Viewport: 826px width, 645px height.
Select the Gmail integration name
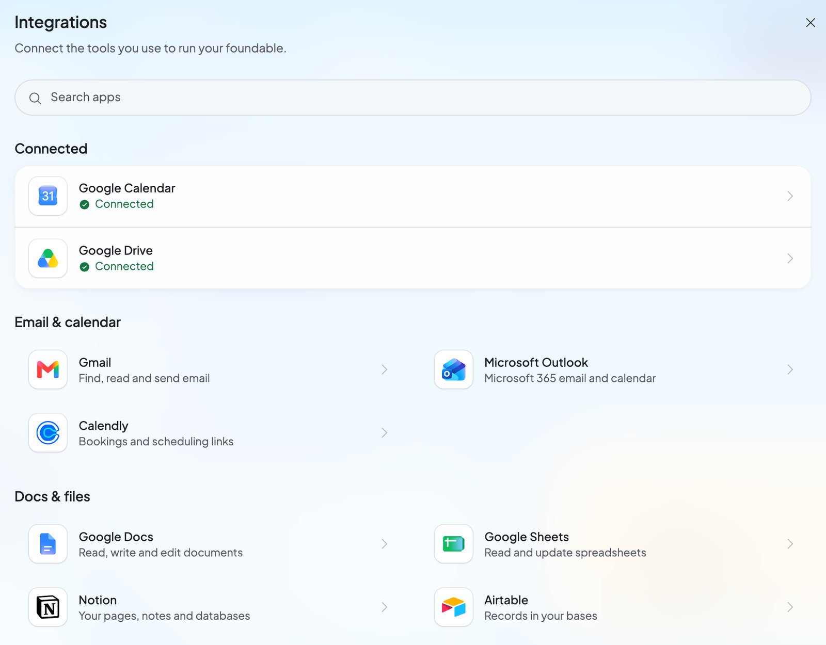(x=95, y=362)
